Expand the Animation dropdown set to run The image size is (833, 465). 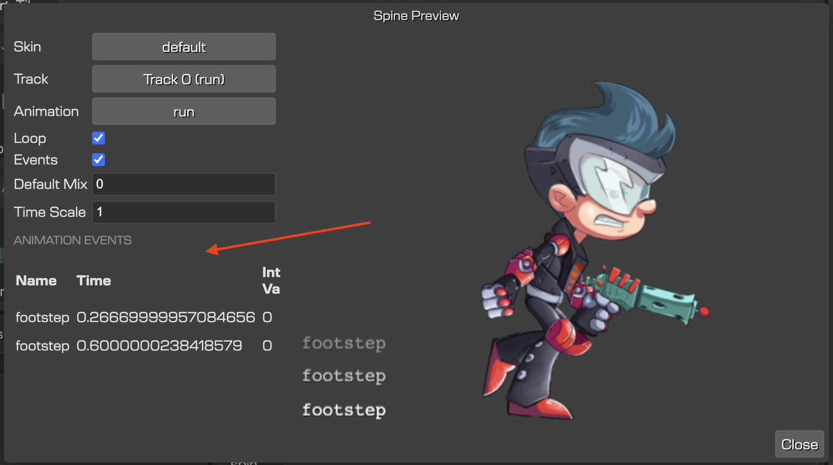184,112
